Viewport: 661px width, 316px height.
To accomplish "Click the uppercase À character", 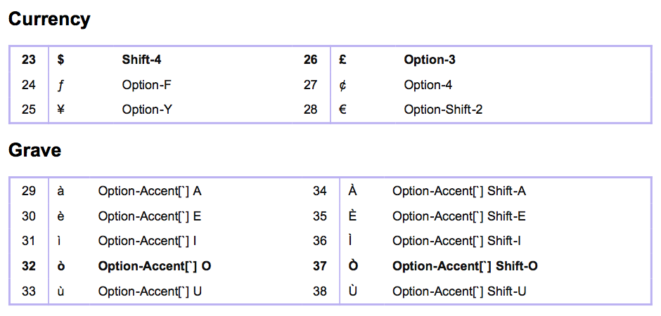I will (352, 191).
